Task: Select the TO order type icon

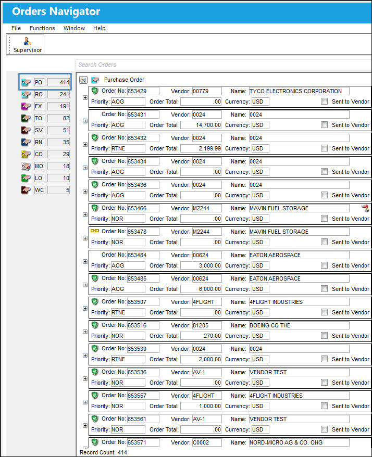Action: point(26,118)
